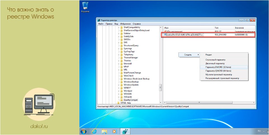Click the WindowsUpdate folder icon
Screen dimensions: 269x135
click(x=121, y=85)
